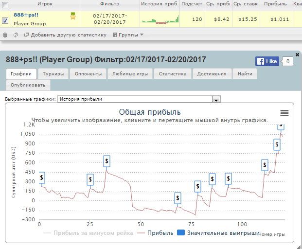Click Добавить другую статистику button
Image resolution: width=302 pixels, height=249 pixels.
[x=65, y=35]
